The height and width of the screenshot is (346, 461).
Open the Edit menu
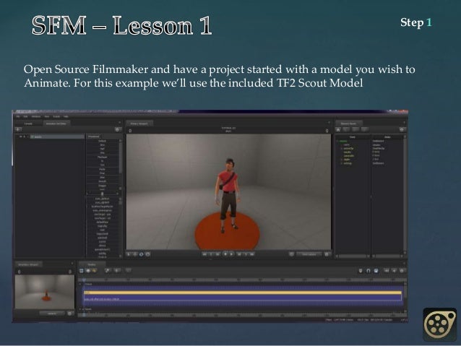25,117
